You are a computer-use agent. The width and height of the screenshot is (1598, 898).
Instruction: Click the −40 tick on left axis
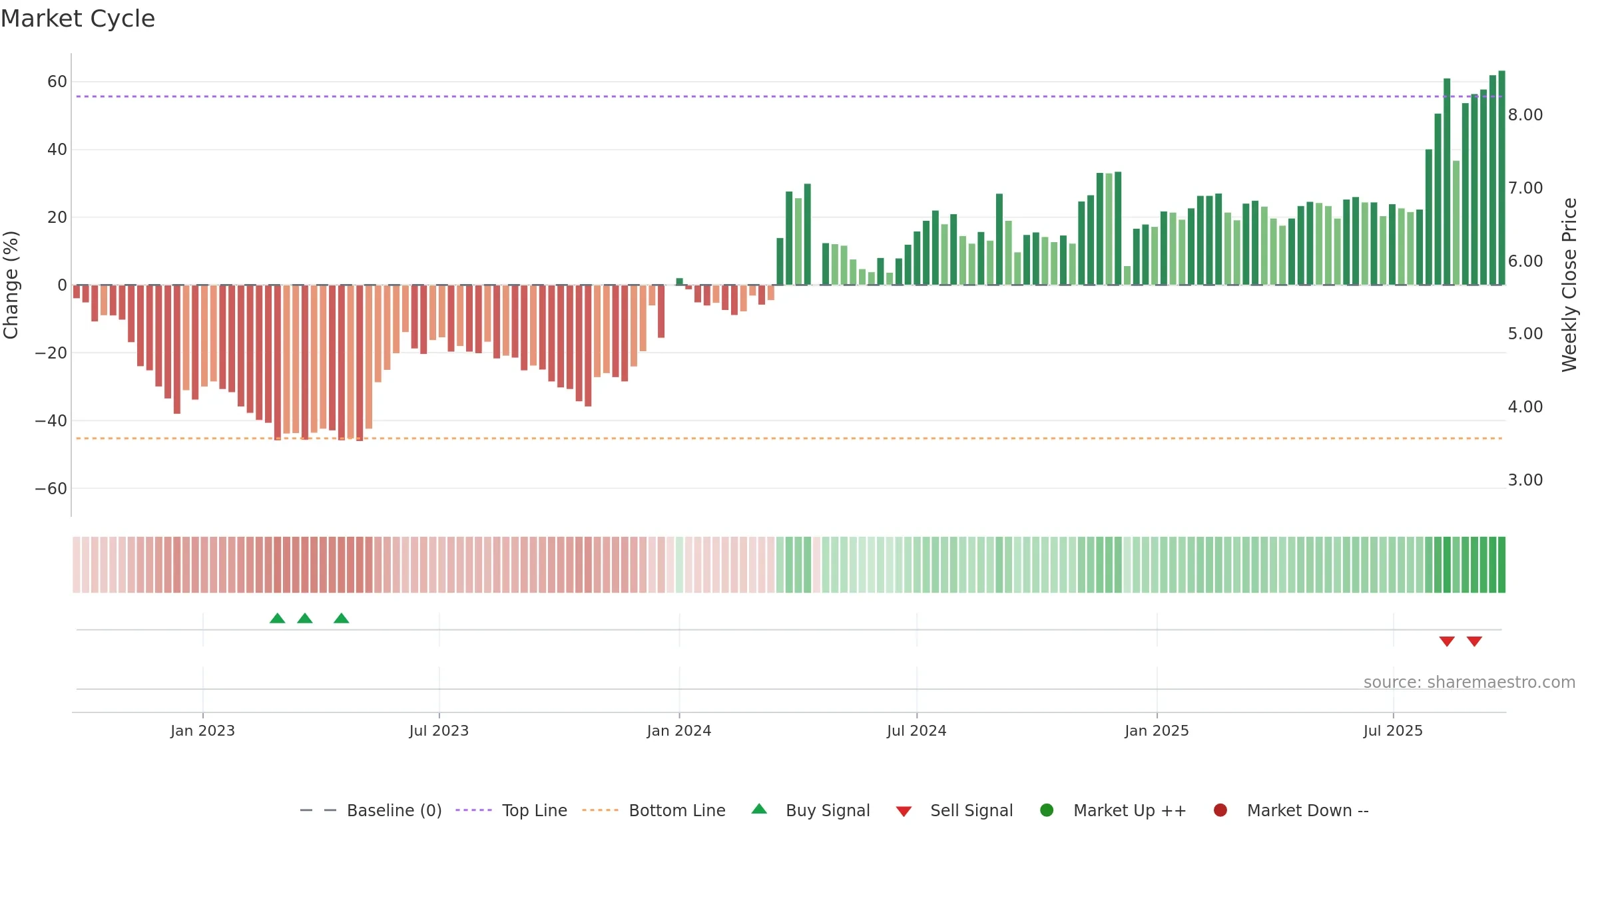pyautogui.click(x=51, y=421)
